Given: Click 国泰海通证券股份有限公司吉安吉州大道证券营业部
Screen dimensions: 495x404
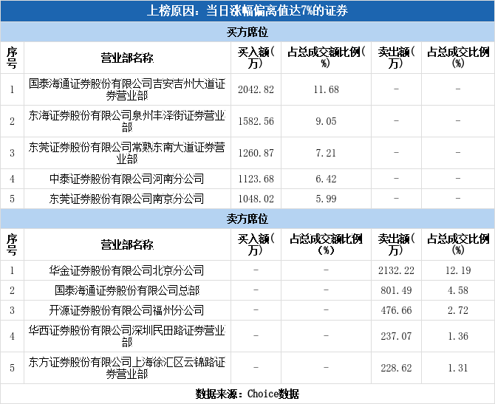Looking at the screenshot, I should [127, 89].
